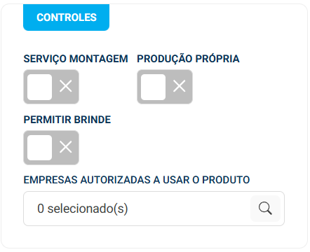
Task: Click the white knob of Serviço Montagem switch
Action: (39, 87)
